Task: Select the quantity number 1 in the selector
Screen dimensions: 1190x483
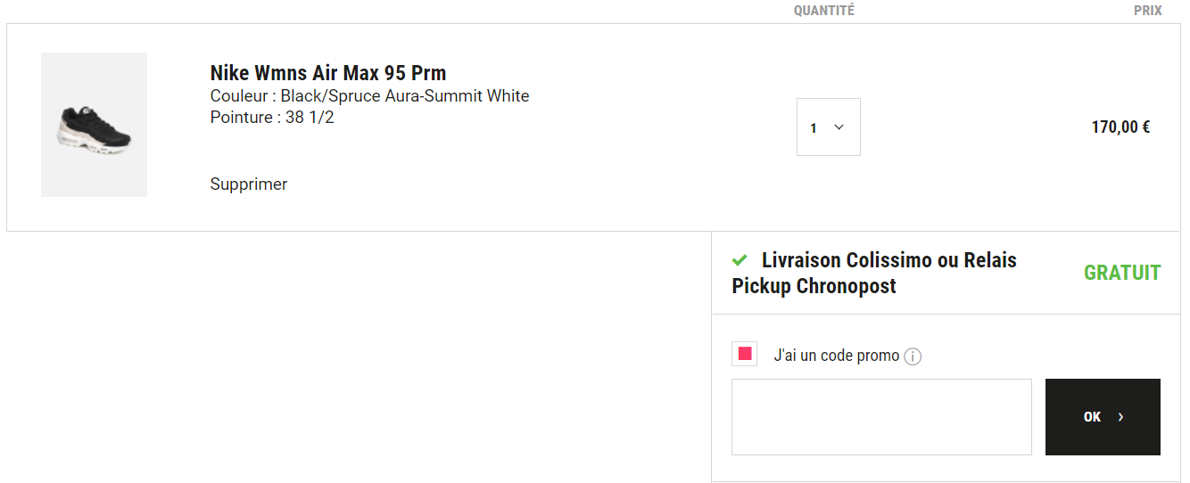Action: point(814,128)
